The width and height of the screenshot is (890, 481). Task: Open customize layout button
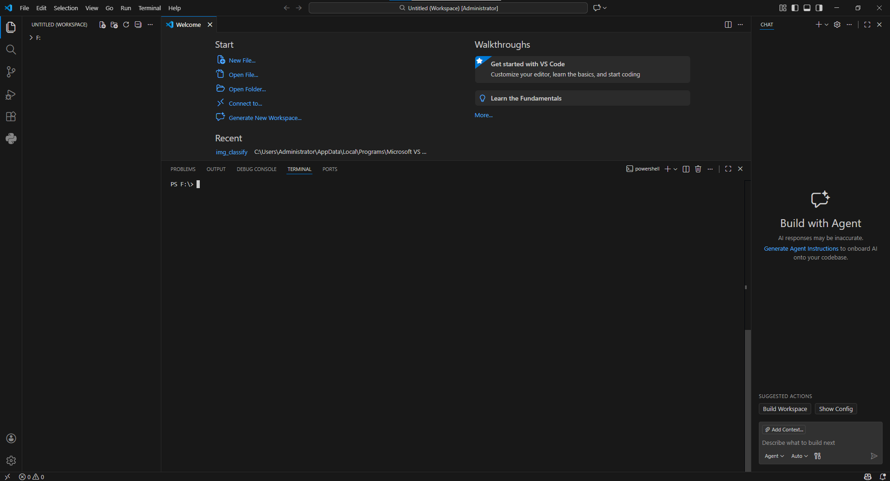(x=783, y=8)
